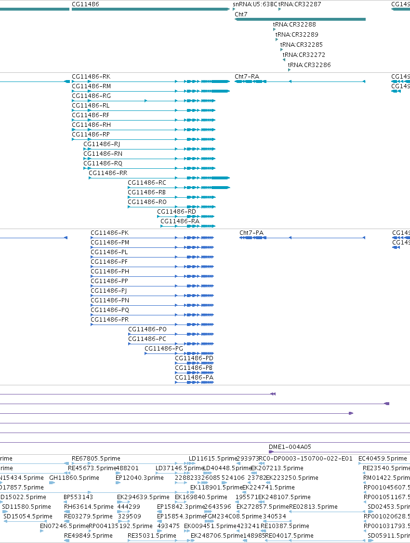Select protein CG11486-PA
The height and width of the screenshot is (543, 410).
pos(194,378)
